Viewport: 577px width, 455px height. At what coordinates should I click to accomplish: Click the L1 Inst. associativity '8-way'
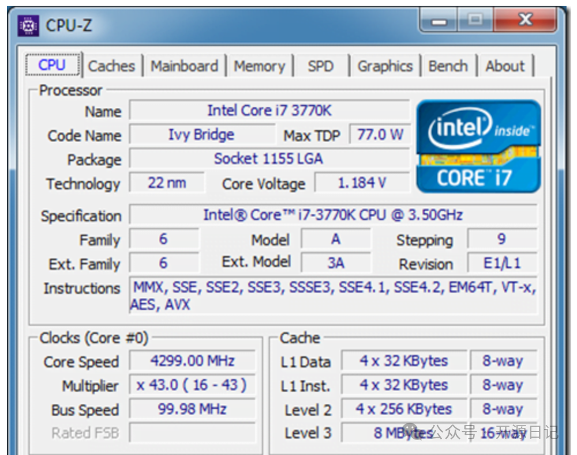coord(503,385)
